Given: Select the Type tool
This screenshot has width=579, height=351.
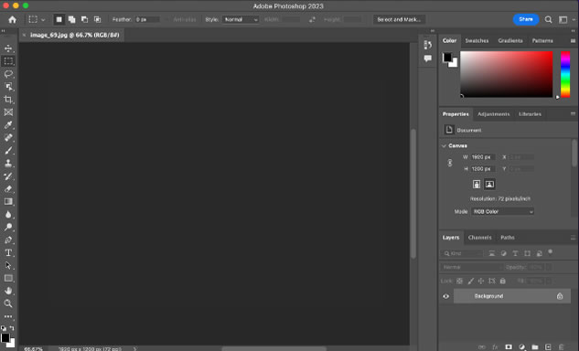Looking at the screenshot, I should tap(8, 253).
